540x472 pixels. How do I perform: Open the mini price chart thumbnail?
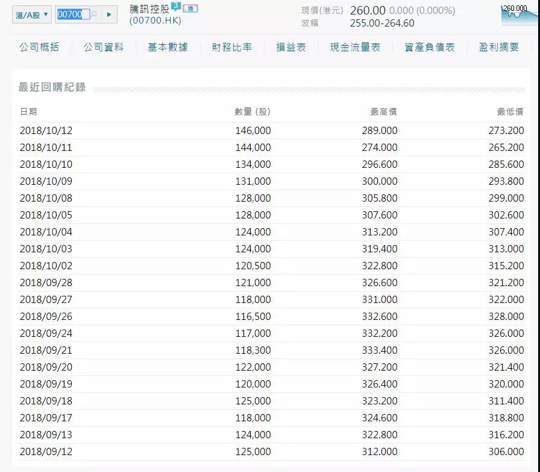520,14
